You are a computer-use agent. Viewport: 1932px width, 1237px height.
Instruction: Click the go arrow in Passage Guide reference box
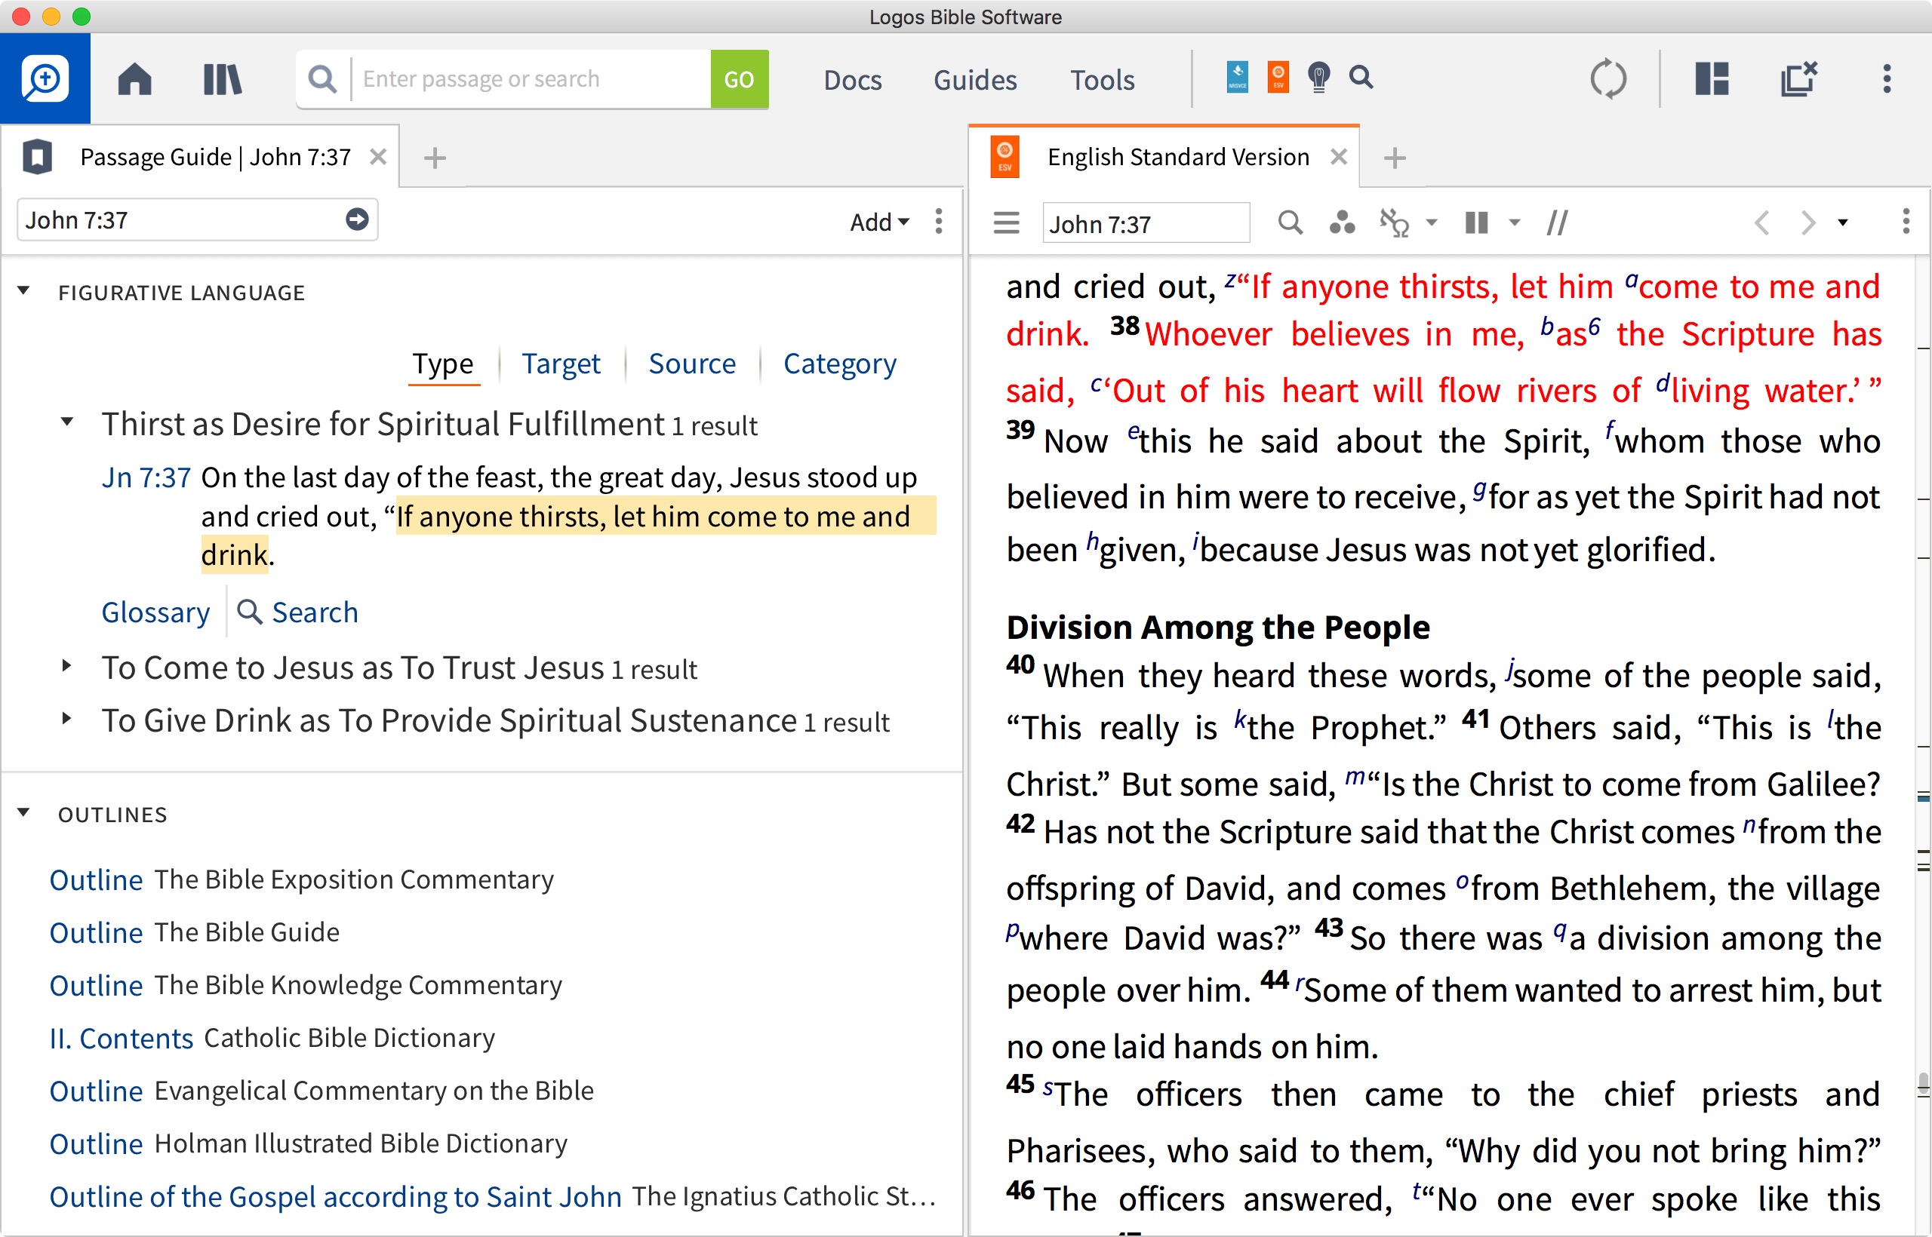click(x=357, y=219)
